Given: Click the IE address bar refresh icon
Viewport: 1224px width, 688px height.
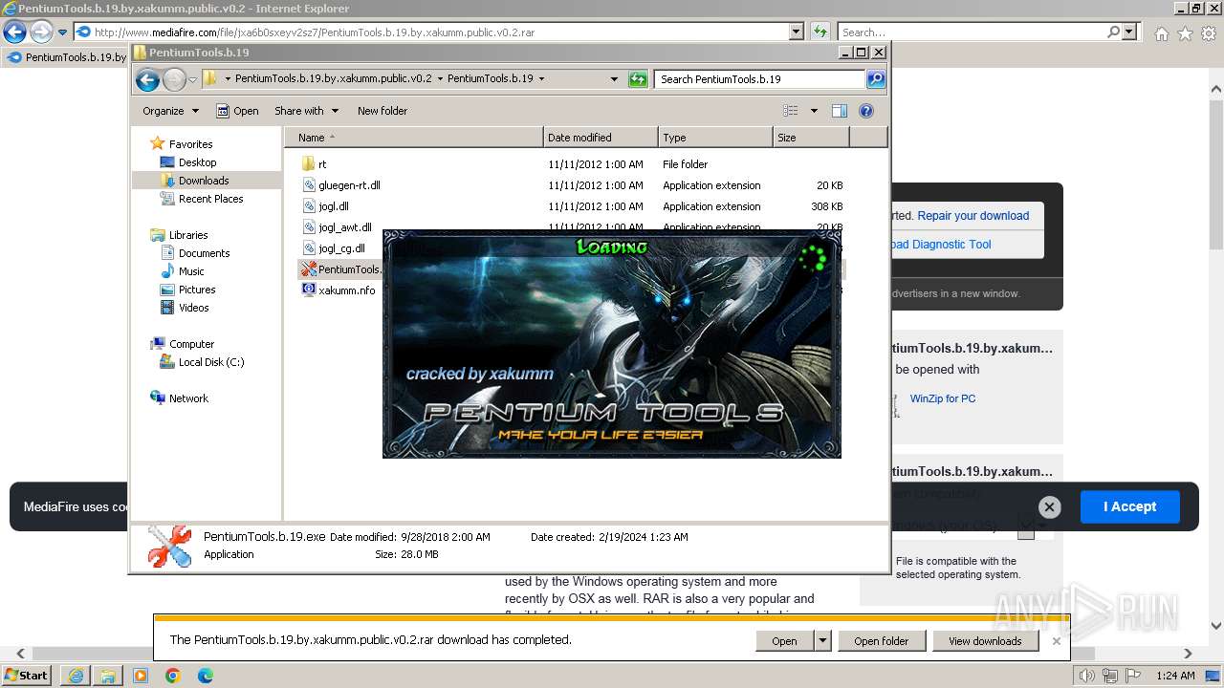Looking at the screenshot, I should (x=820, y=32).
